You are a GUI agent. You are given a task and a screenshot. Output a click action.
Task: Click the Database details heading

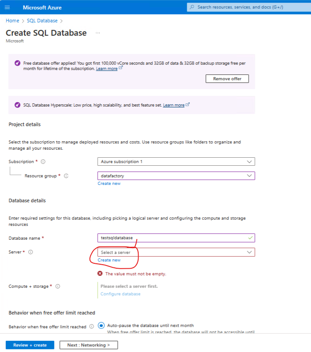pos(27,201)
